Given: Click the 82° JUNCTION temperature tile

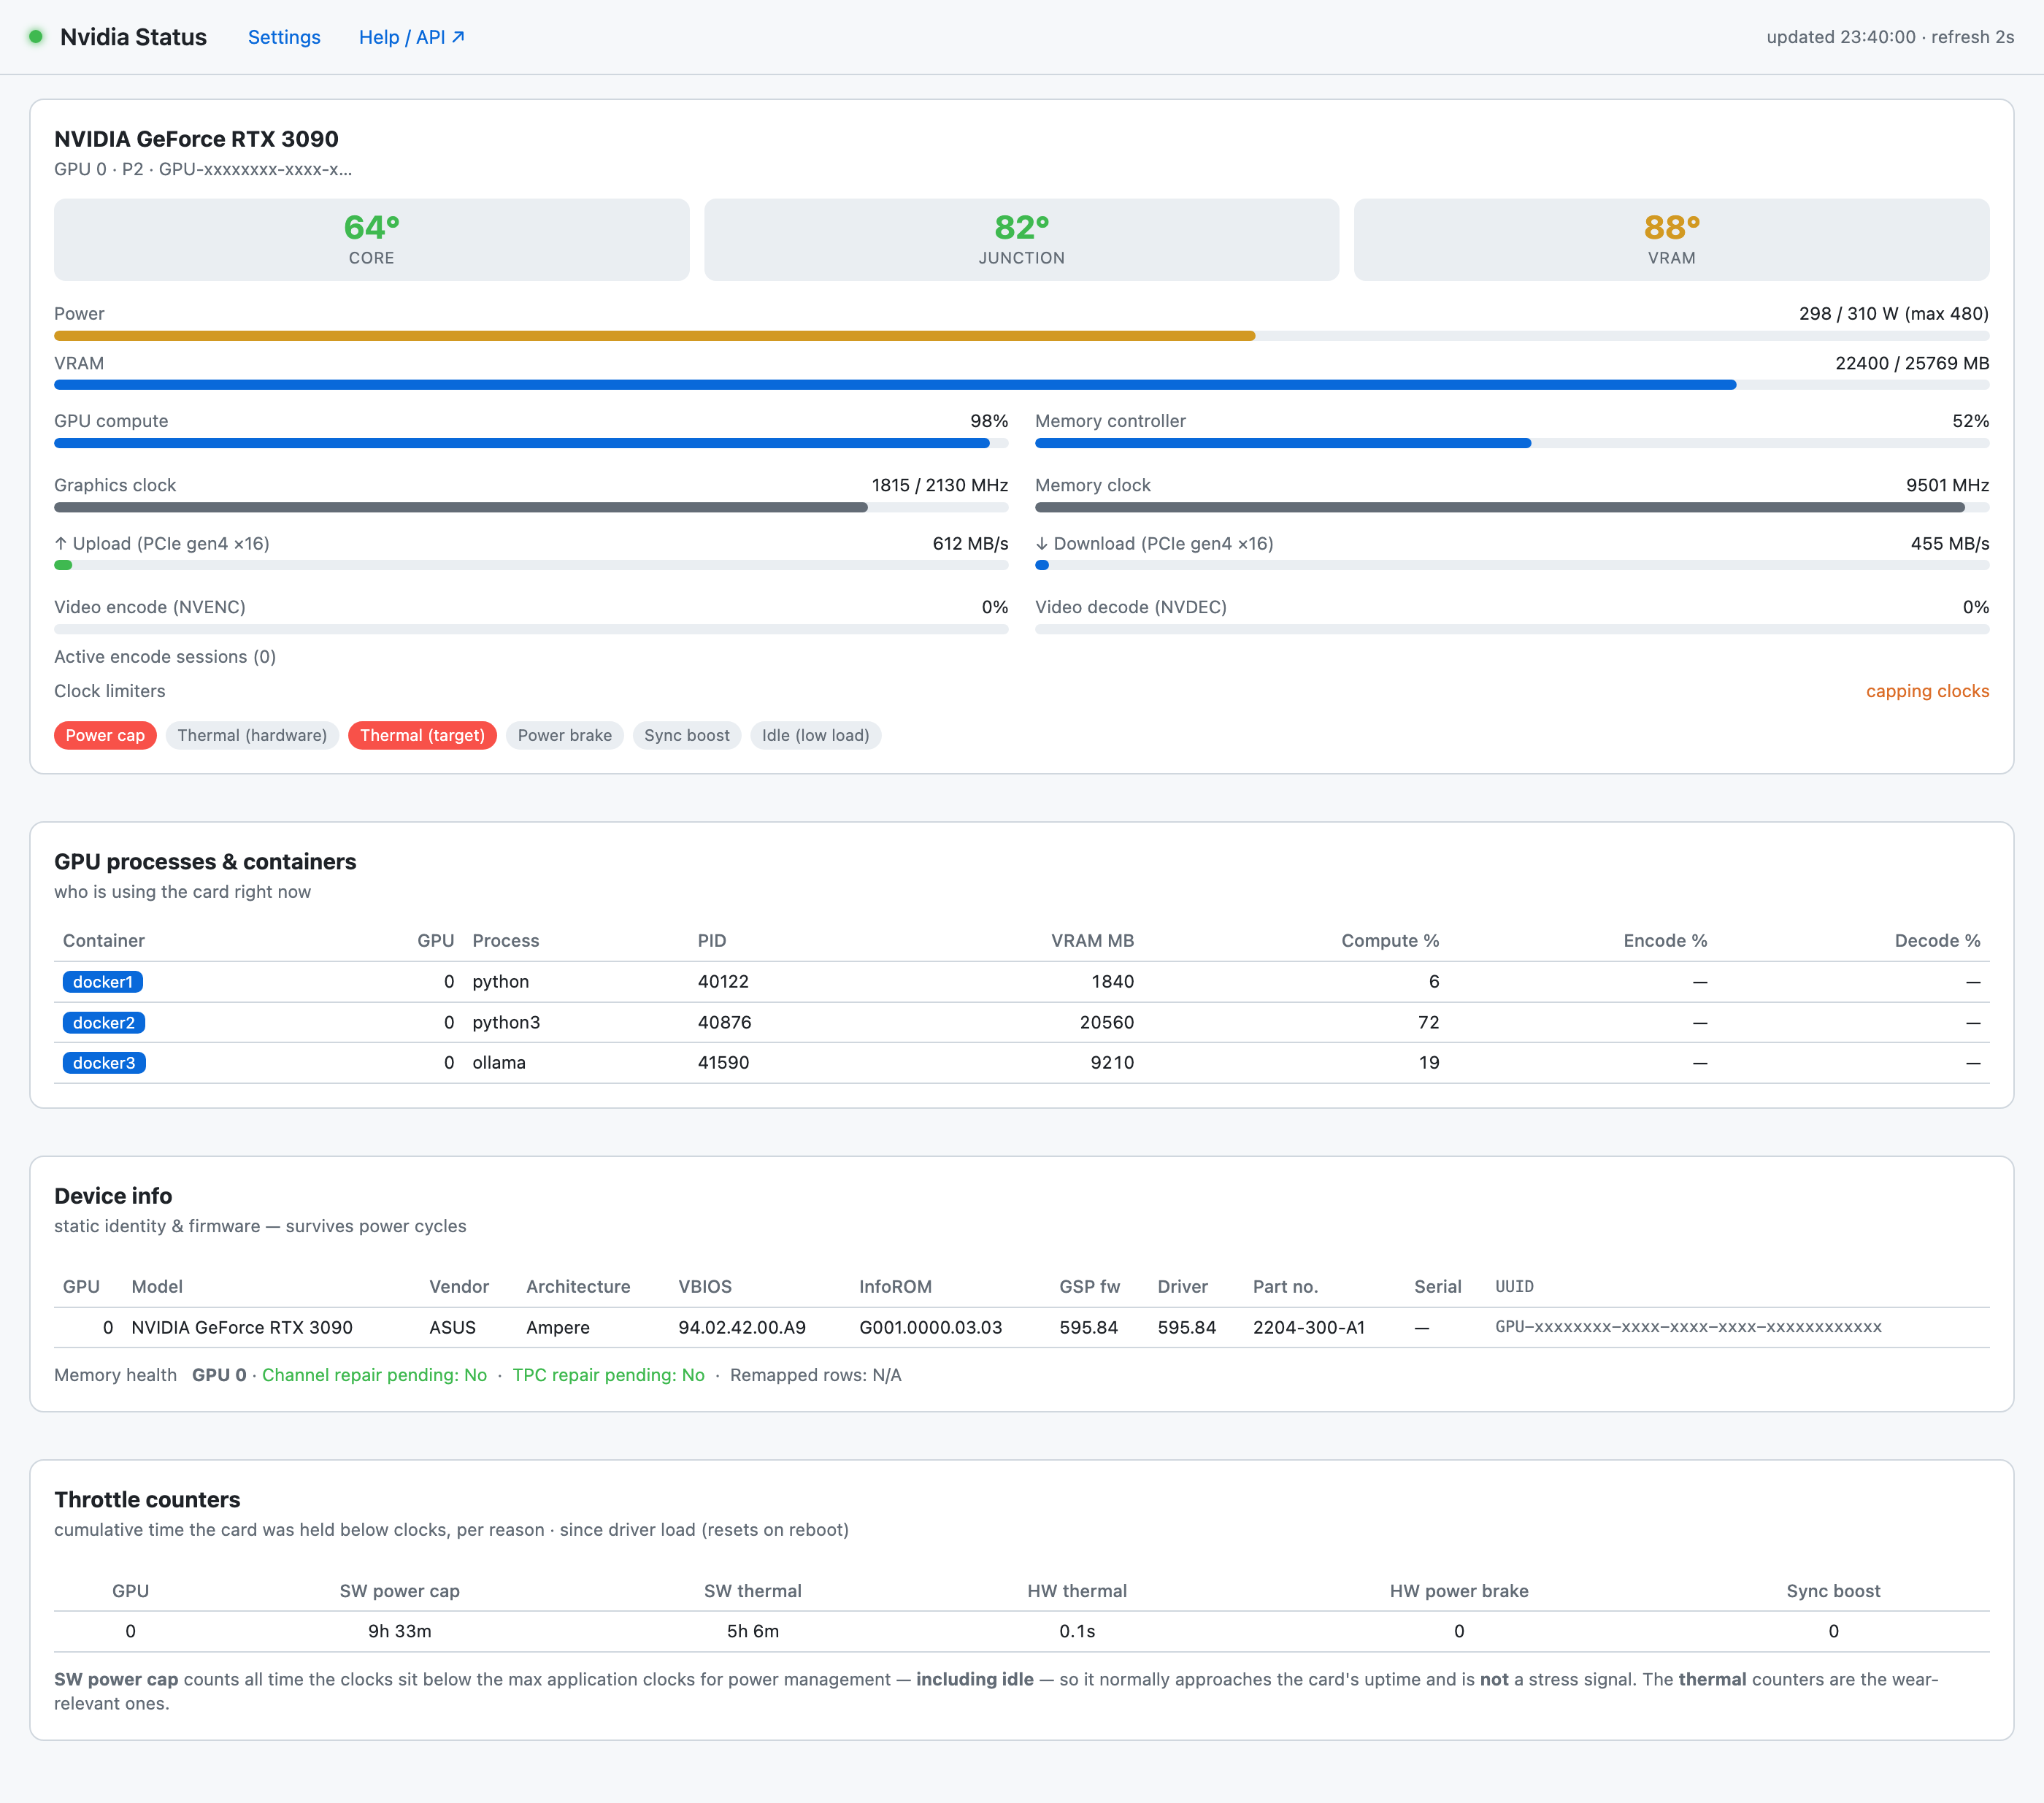Looking at the screenshot, I should pos(1021,240).
